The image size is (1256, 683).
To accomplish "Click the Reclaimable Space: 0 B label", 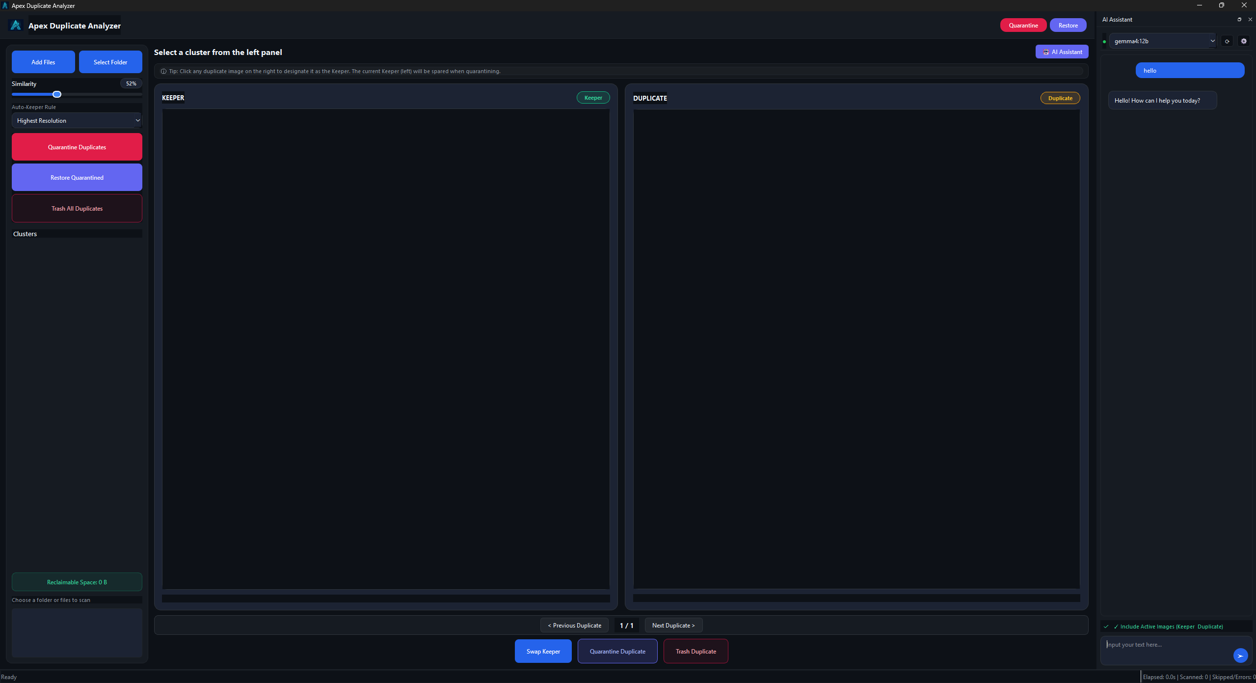I will pos(77,582).
